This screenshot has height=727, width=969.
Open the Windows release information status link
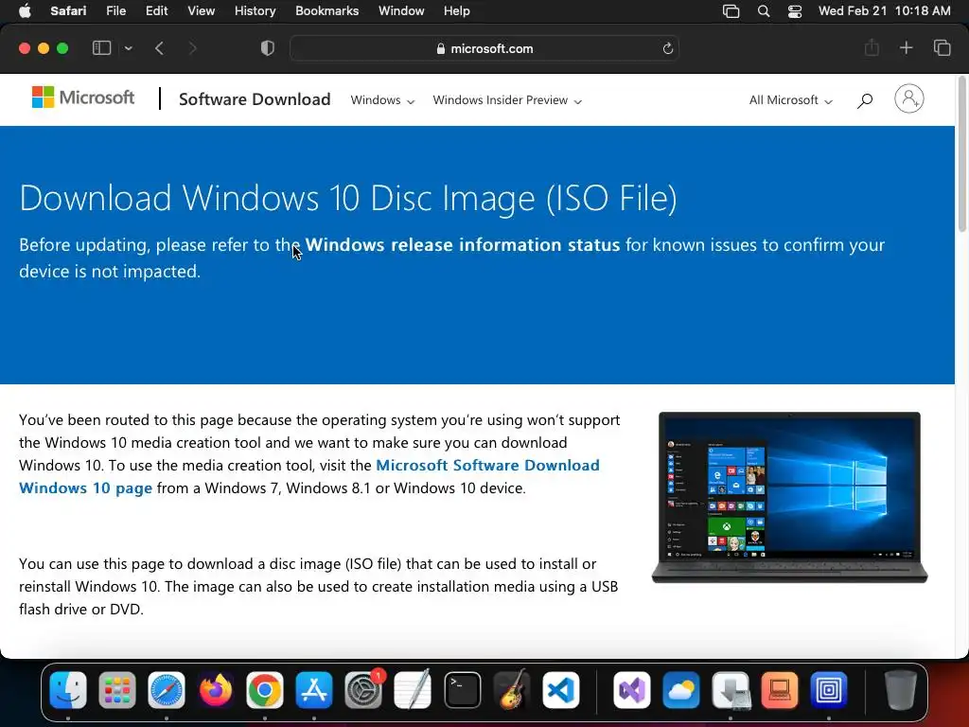[x=462, y=245]
